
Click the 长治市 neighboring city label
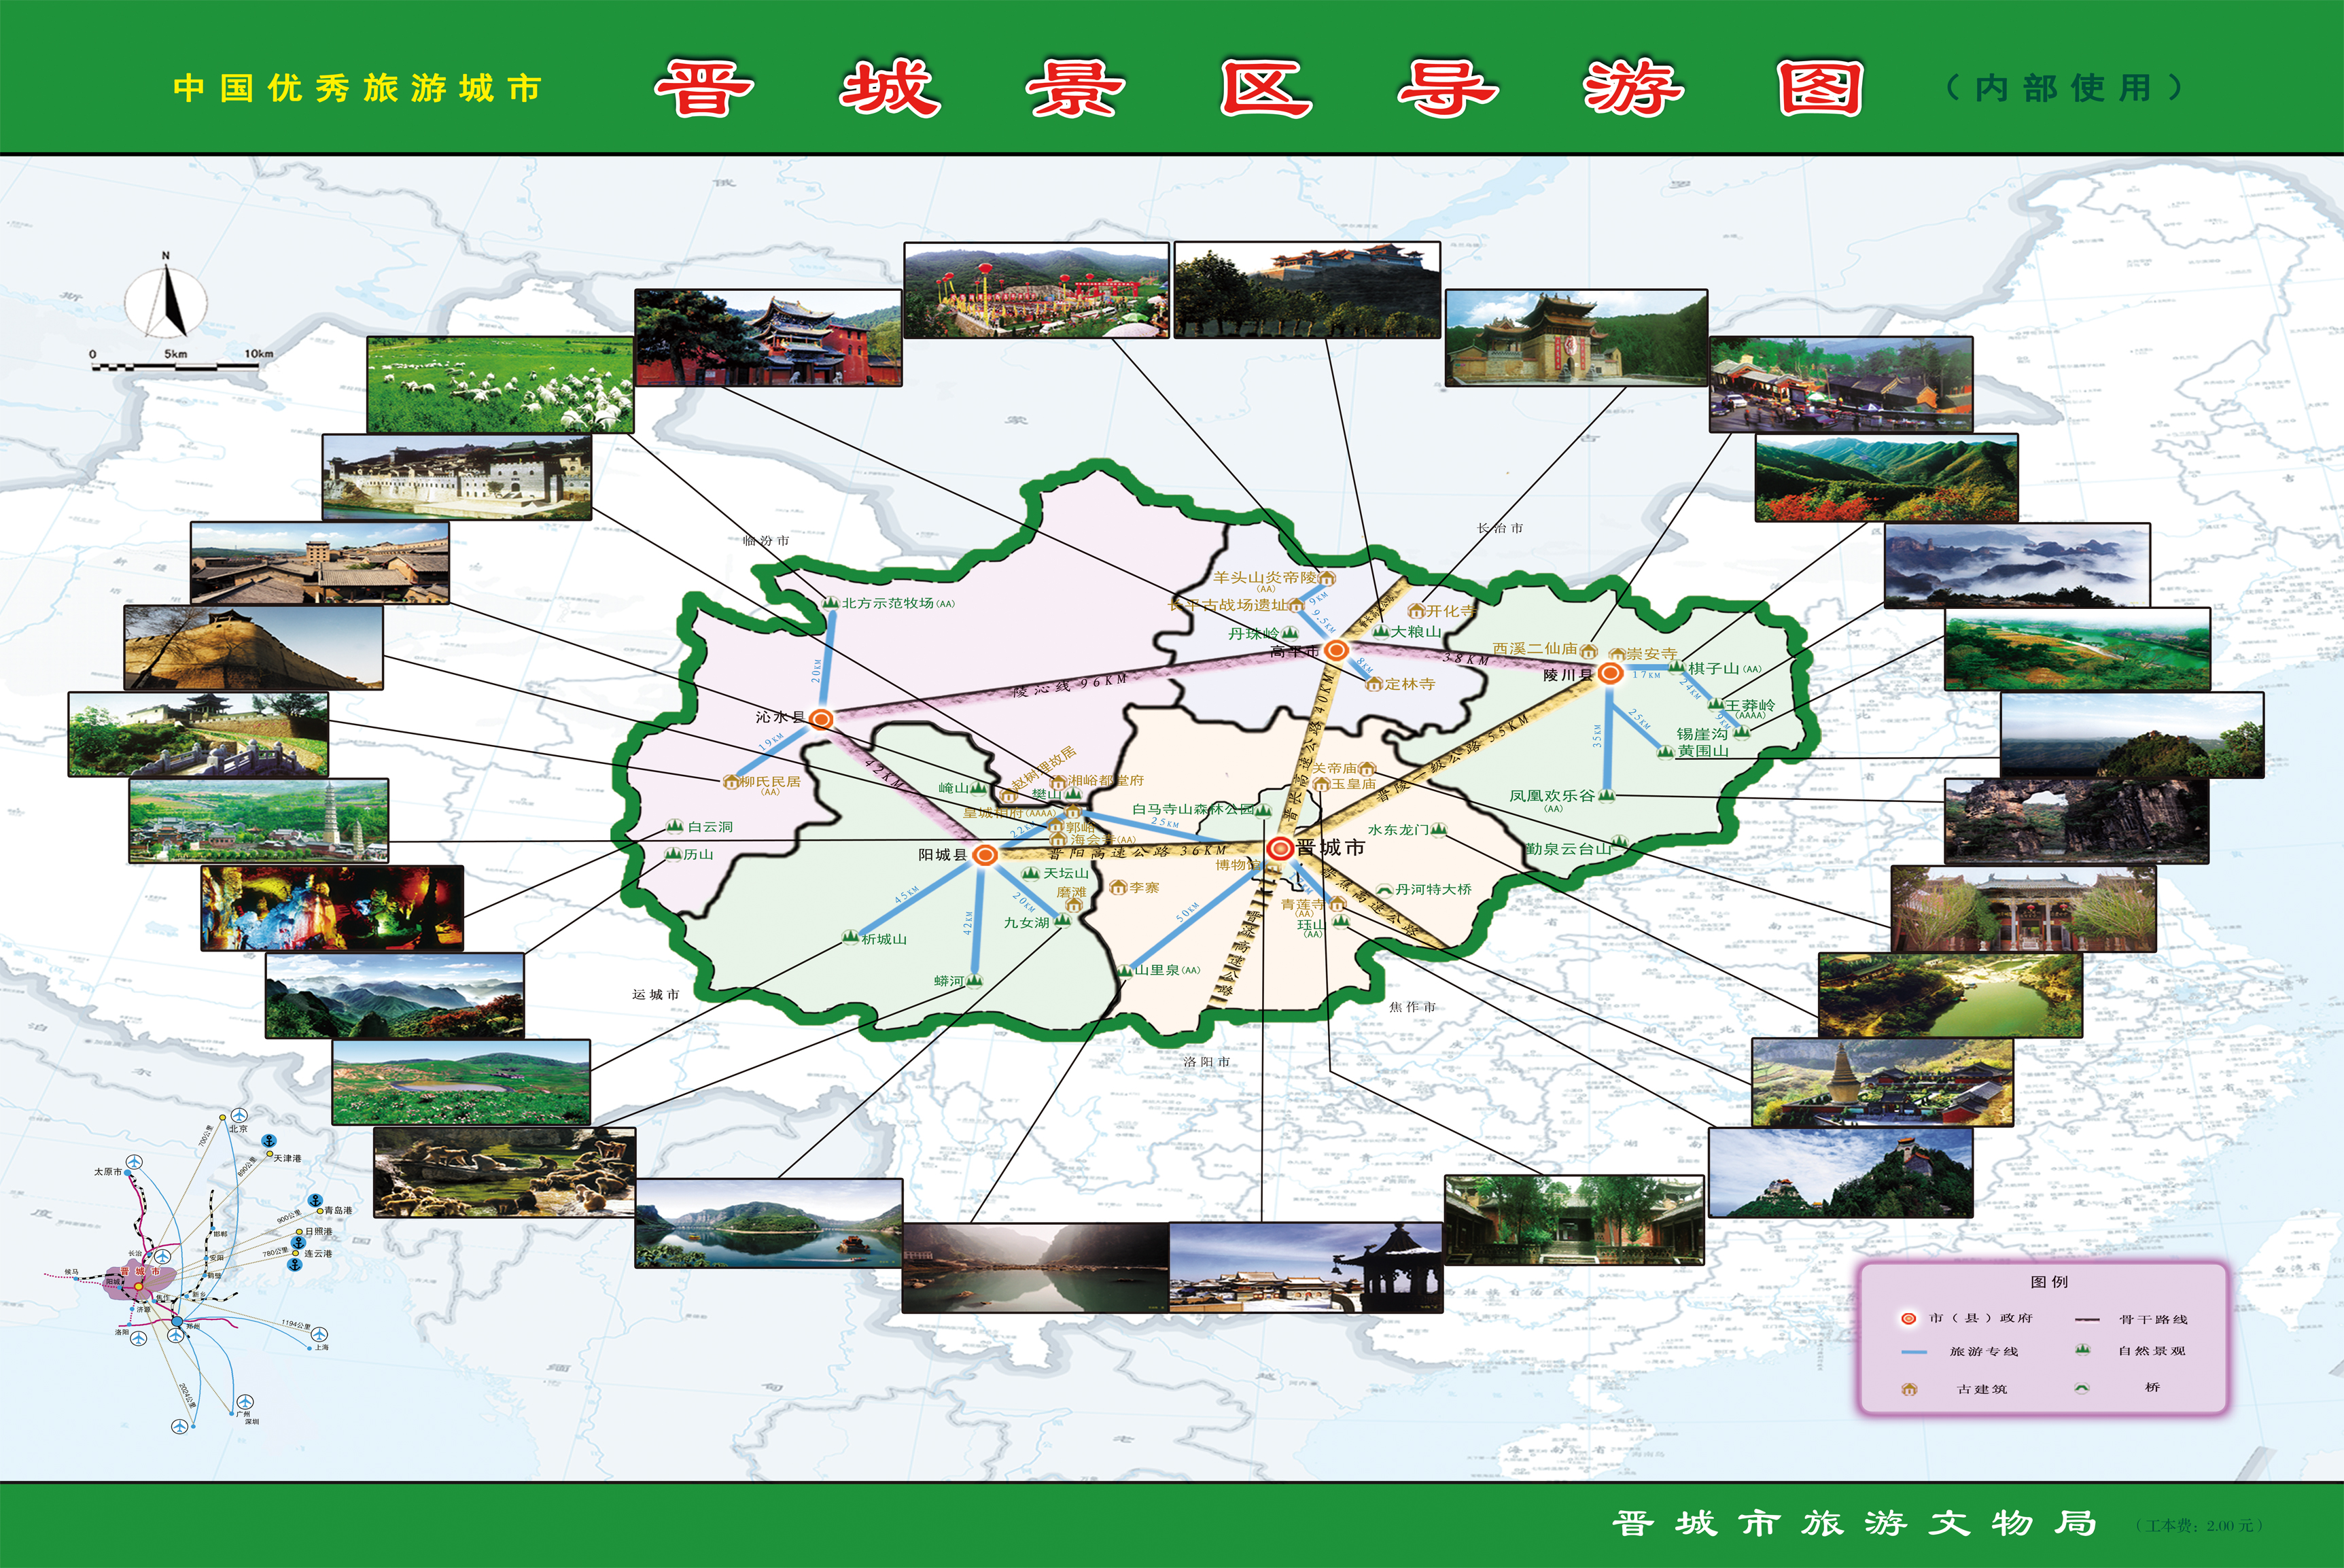[1500, 528]
